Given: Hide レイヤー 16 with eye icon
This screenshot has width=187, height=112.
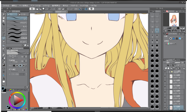Looking at the screenshot, I should 165,87.
